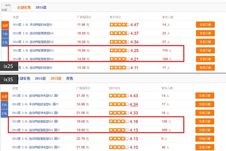This screenshot has width=226, height=151.
Task: Select the ix35 2013款 tab
Action: pyautogui.click(x=56, y=79)
